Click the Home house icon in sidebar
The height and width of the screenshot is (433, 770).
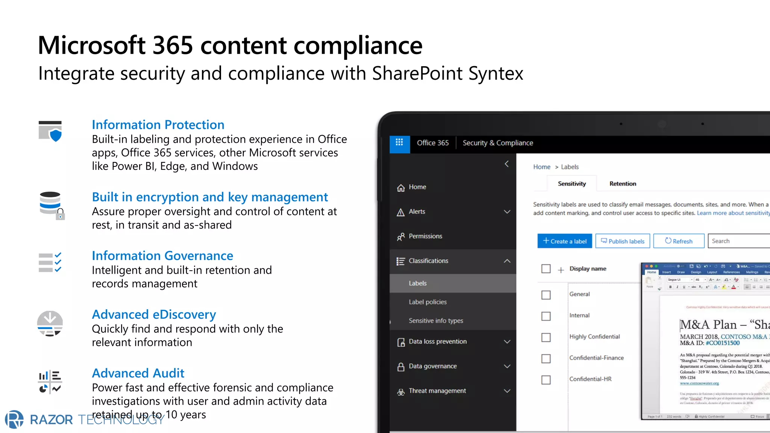click(x=401, y=188)
